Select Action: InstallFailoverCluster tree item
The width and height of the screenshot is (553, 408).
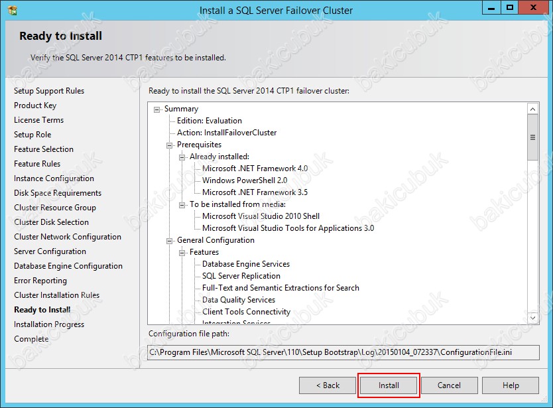pos(227,133)
